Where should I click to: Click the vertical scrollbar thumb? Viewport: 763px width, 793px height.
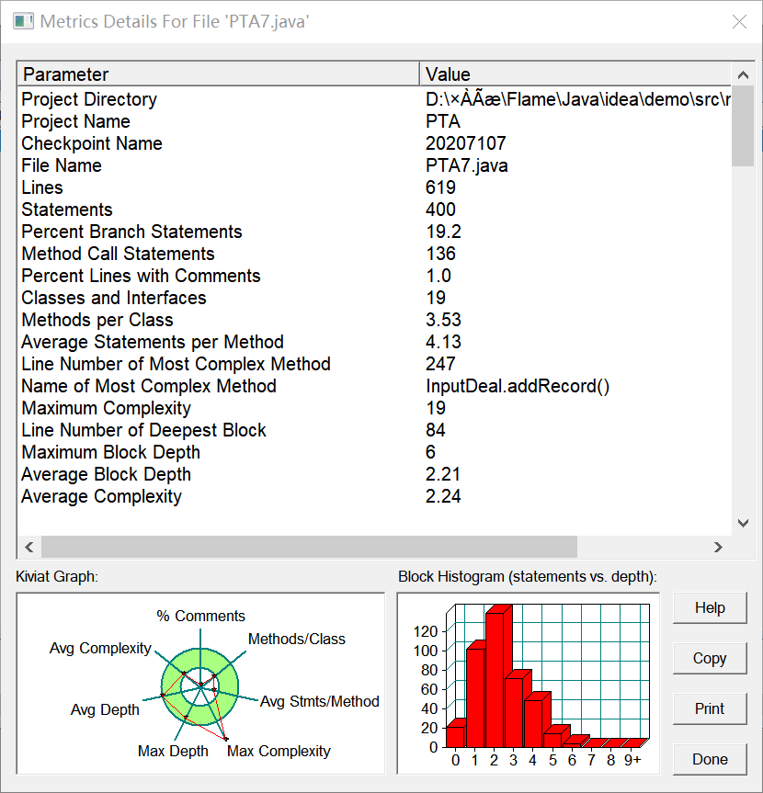click(x=743, y=126)
